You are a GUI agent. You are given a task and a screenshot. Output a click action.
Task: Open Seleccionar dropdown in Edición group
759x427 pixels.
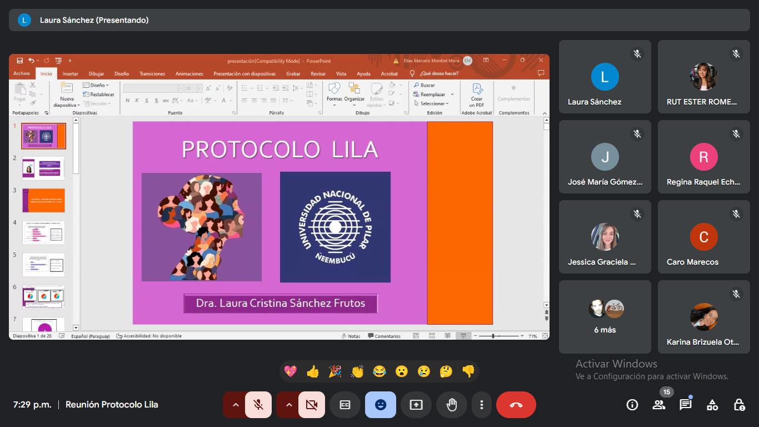pos(432,103)
